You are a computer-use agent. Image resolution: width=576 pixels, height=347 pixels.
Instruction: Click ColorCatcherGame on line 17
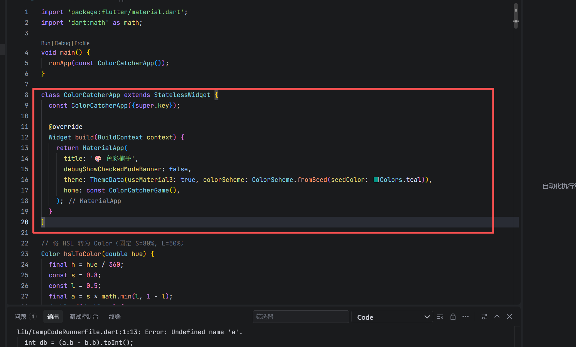click(139, 190)
